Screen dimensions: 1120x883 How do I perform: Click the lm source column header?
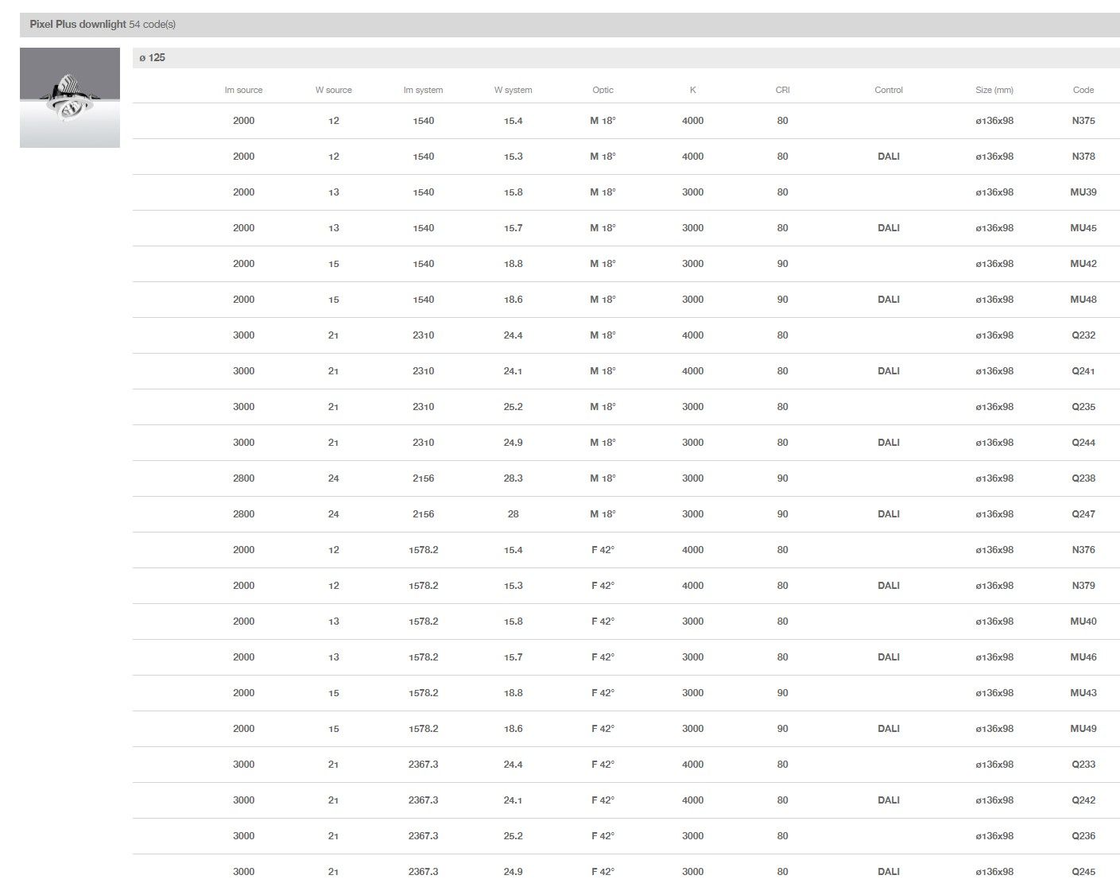click(243, 91)
